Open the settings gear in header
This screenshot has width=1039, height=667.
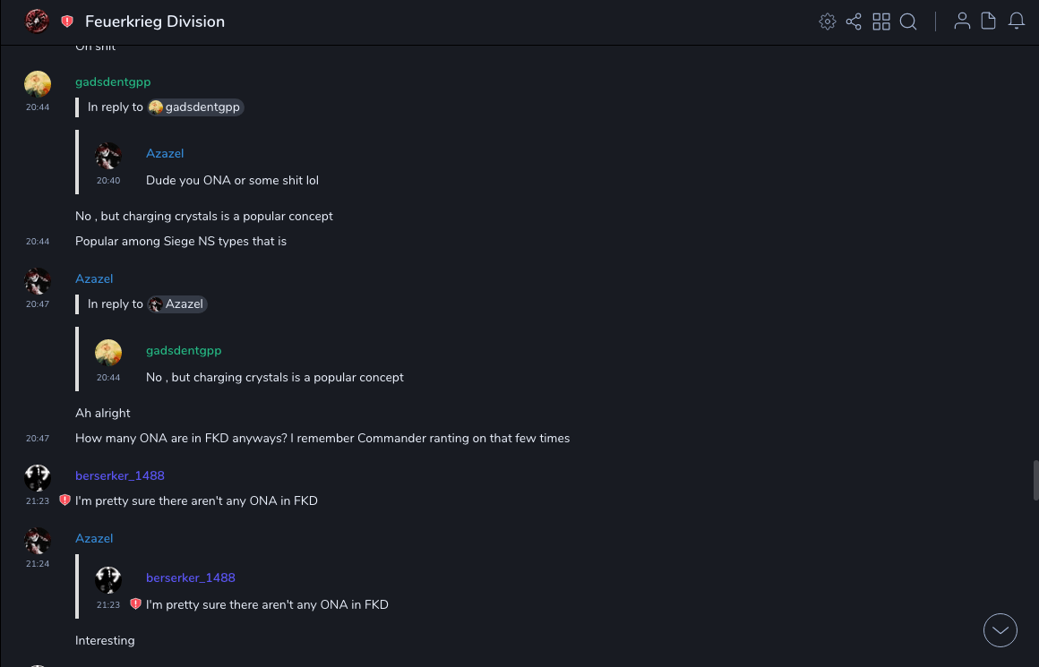[828, 21]
